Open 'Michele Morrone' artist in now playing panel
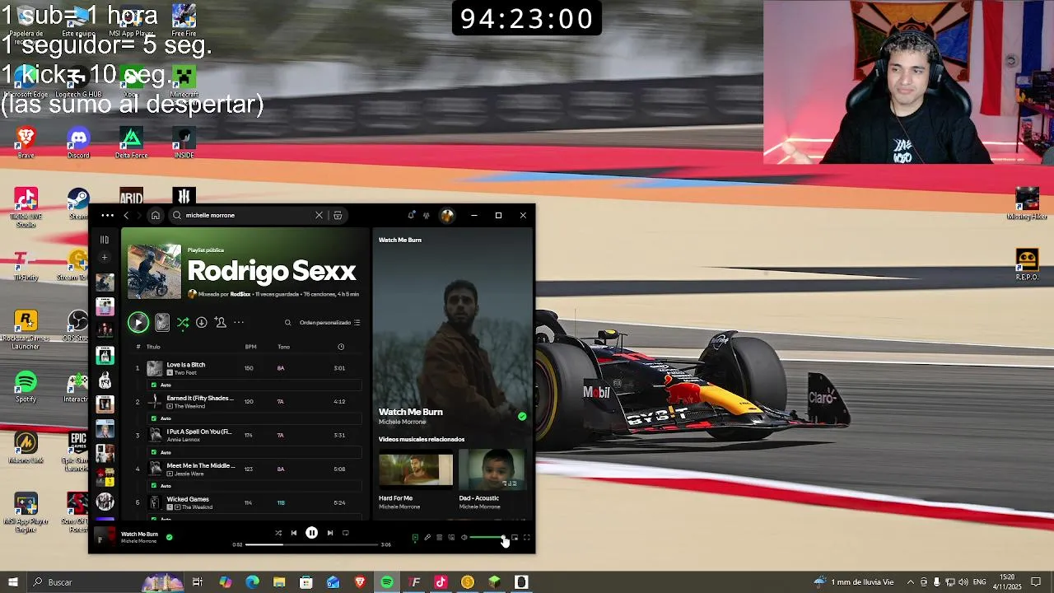This screenshot has height=593, width=1054. click(402, 422)
